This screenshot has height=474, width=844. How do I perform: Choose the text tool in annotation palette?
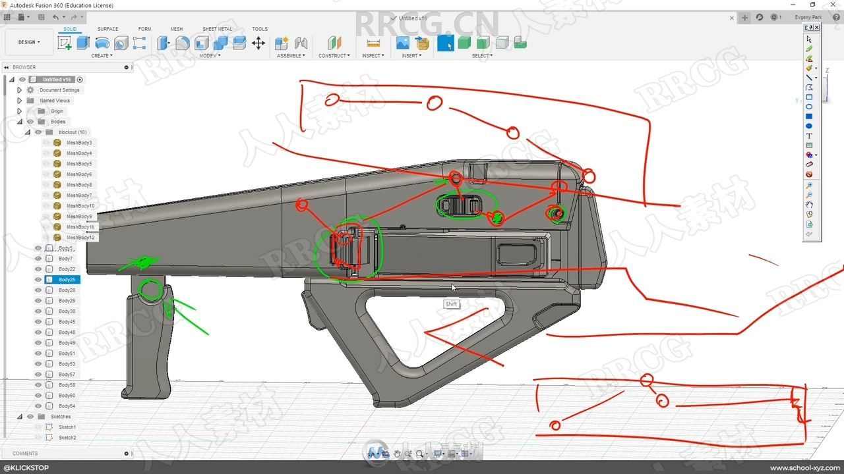coord(809,136)
